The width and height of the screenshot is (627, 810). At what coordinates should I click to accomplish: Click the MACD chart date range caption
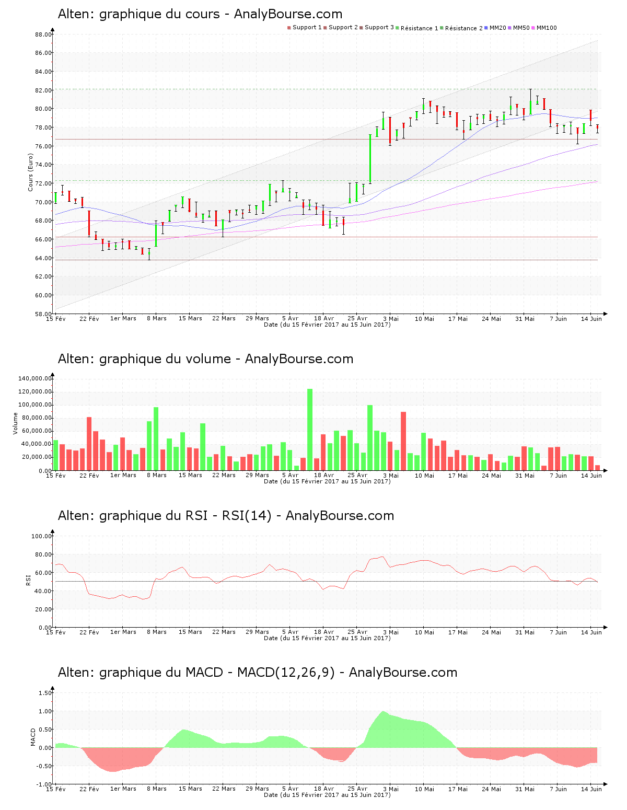327,795
